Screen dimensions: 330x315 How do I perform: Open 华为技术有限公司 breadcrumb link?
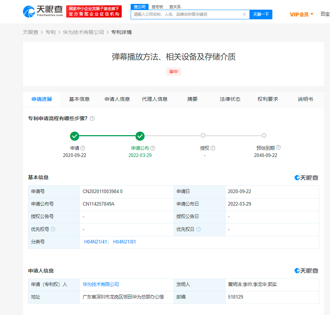click(x=83, y=32)
